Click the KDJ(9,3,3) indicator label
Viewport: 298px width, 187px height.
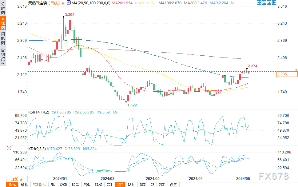37,149
